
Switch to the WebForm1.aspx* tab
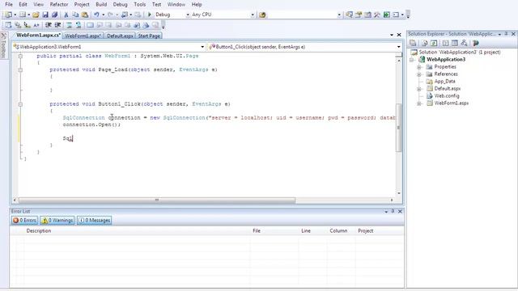pyautogui.click(x=83, y=36)
